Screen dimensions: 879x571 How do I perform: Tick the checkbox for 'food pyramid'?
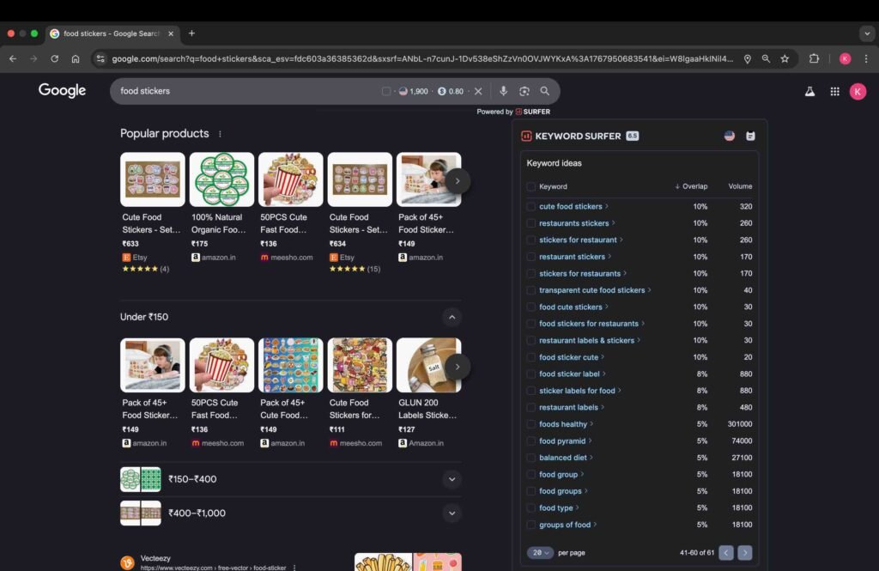click(531, 441)
